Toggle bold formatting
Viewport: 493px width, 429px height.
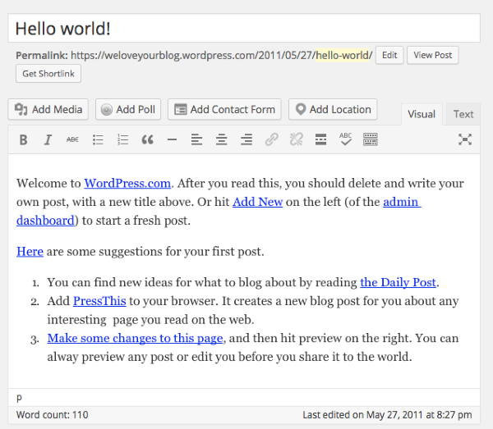[x=24, y=140]
